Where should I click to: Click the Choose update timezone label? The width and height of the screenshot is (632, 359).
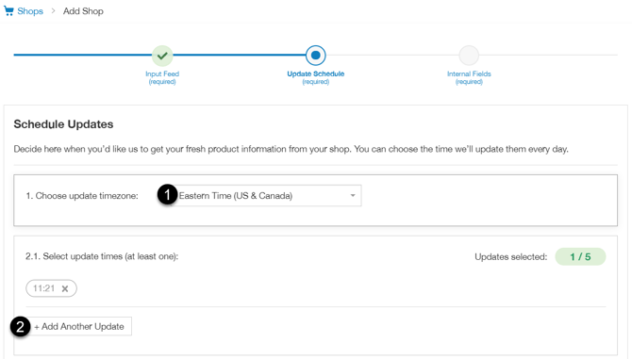click(x=82, y=196)
